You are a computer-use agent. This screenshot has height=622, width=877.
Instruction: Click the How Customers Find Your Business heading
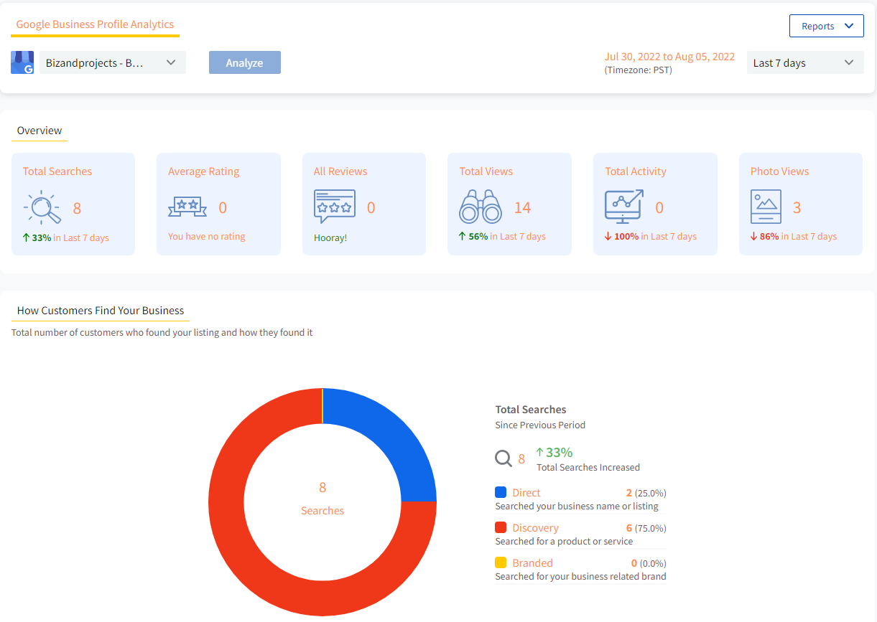(x=101, y=311)
